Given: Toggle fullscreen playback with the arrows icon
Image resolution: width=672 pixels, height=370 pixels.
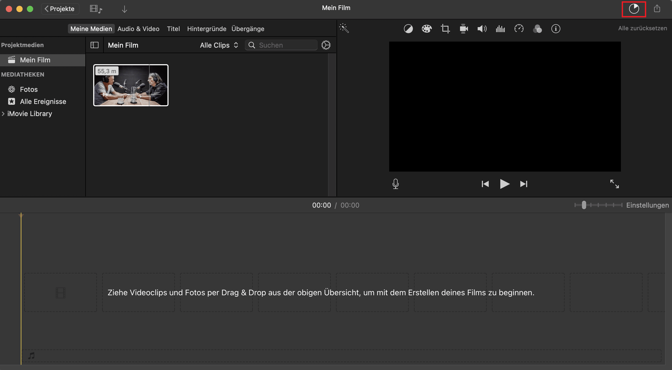Looking at the screenshot, I should pyautogui.click(x=615, y=184).
